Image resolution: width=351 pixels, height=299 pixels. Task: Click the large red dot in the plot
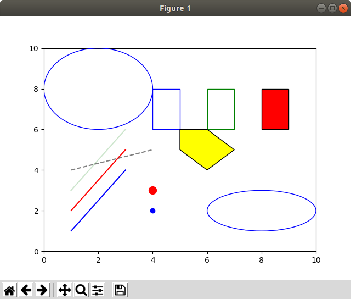point(152,190)
